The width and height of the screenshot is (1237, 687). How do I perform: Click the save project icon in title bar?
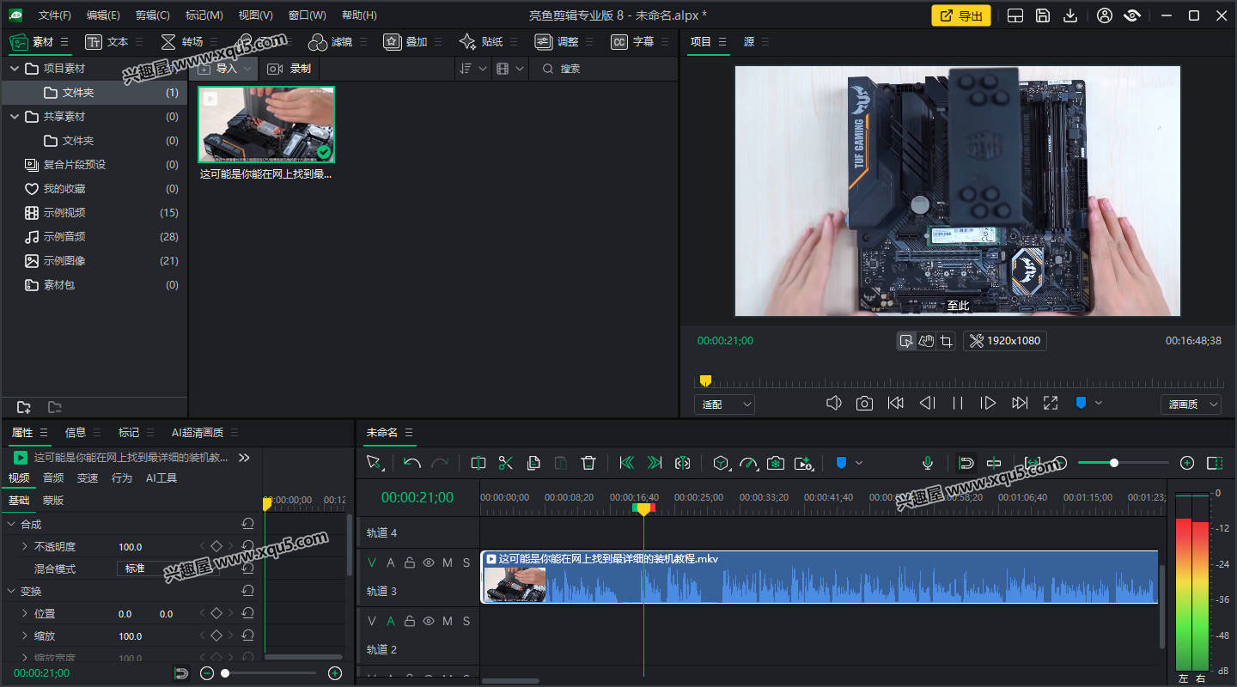pyautogui.click(x=1043, y=15)
